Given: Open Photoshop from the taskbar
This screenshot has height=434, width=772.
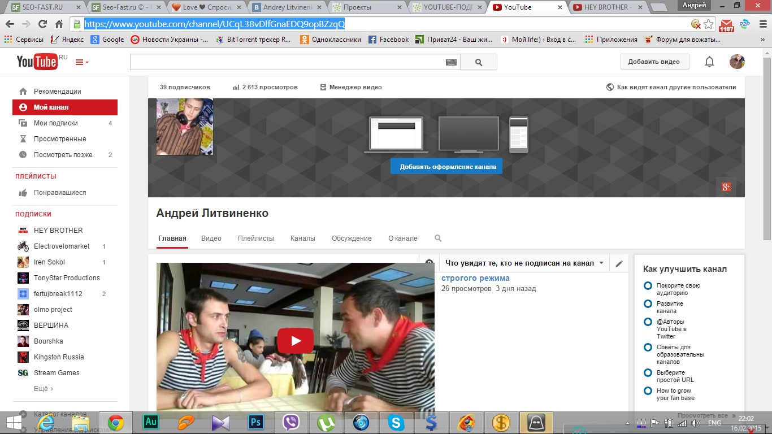Looking at the screenshot, I should (257, 422).
